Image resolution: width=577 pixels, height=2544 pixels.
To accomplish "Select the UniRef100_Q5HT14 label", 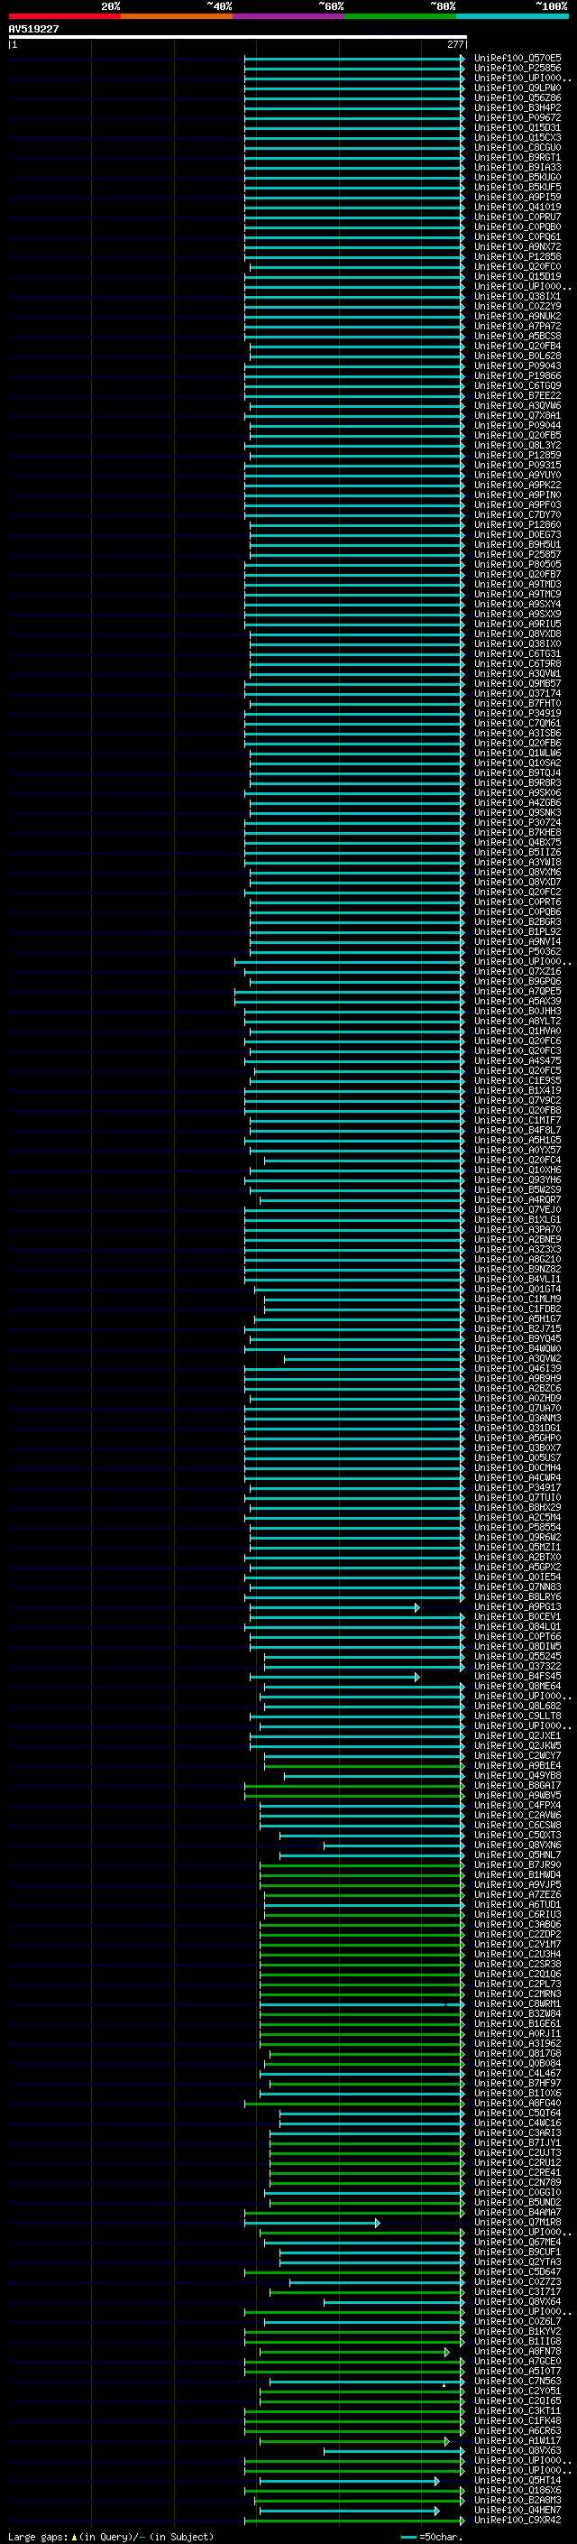I will (517, 2480).
